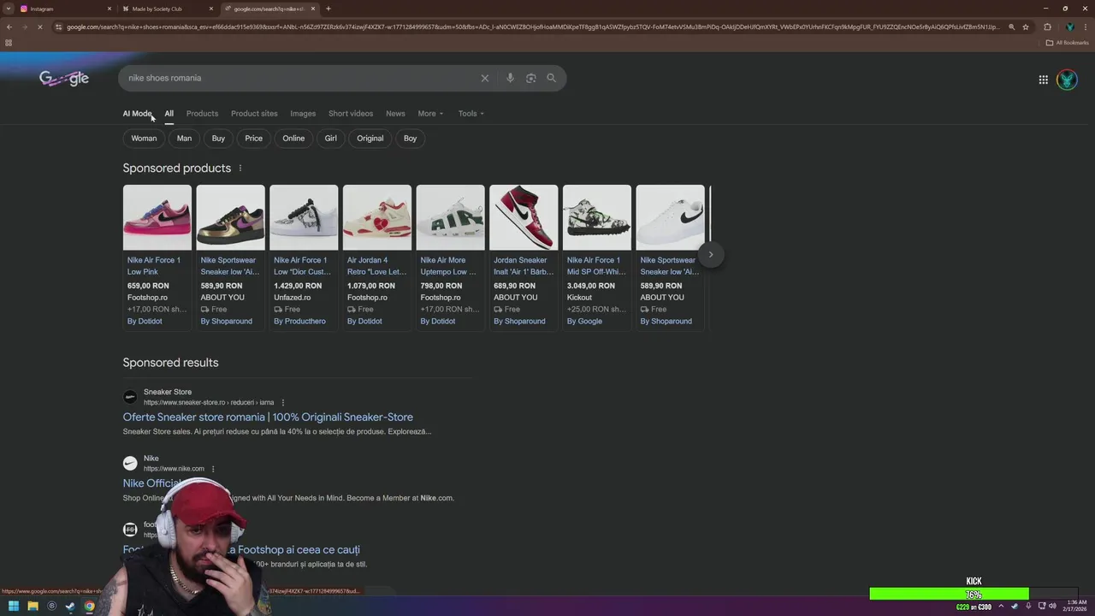Screen dimensions: 1095x616
Task: Open Nike Air Force 1 Mid Off-White link
Action: [596, 266]
